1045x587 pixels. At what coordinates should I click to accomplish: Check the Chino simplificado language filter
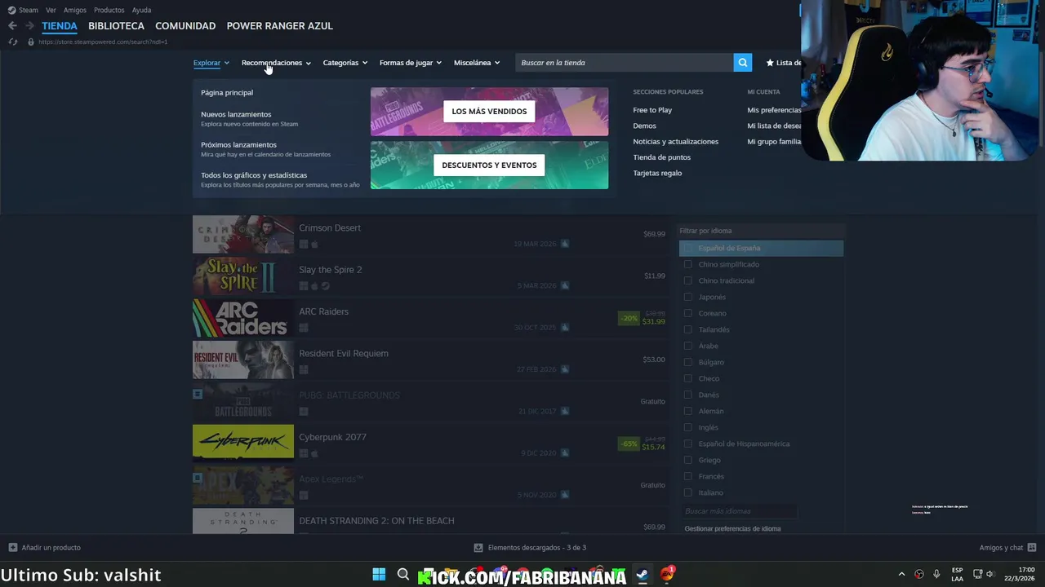[x=687, y=264]
